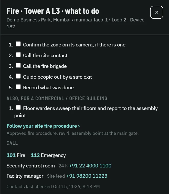Dial the 101 Fire number
Image resolution: width=169 pixels, height=194 pixels.
click(16, 155)
